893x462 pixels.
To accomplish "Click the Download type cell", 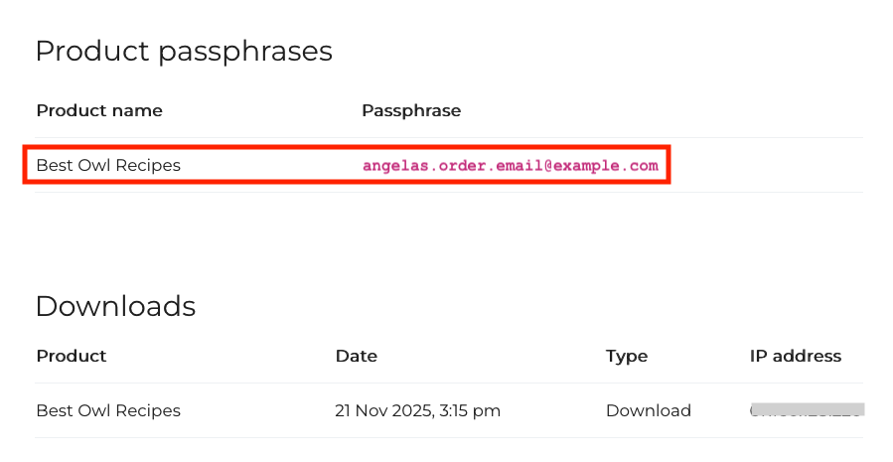I will [x=648, y=410].
